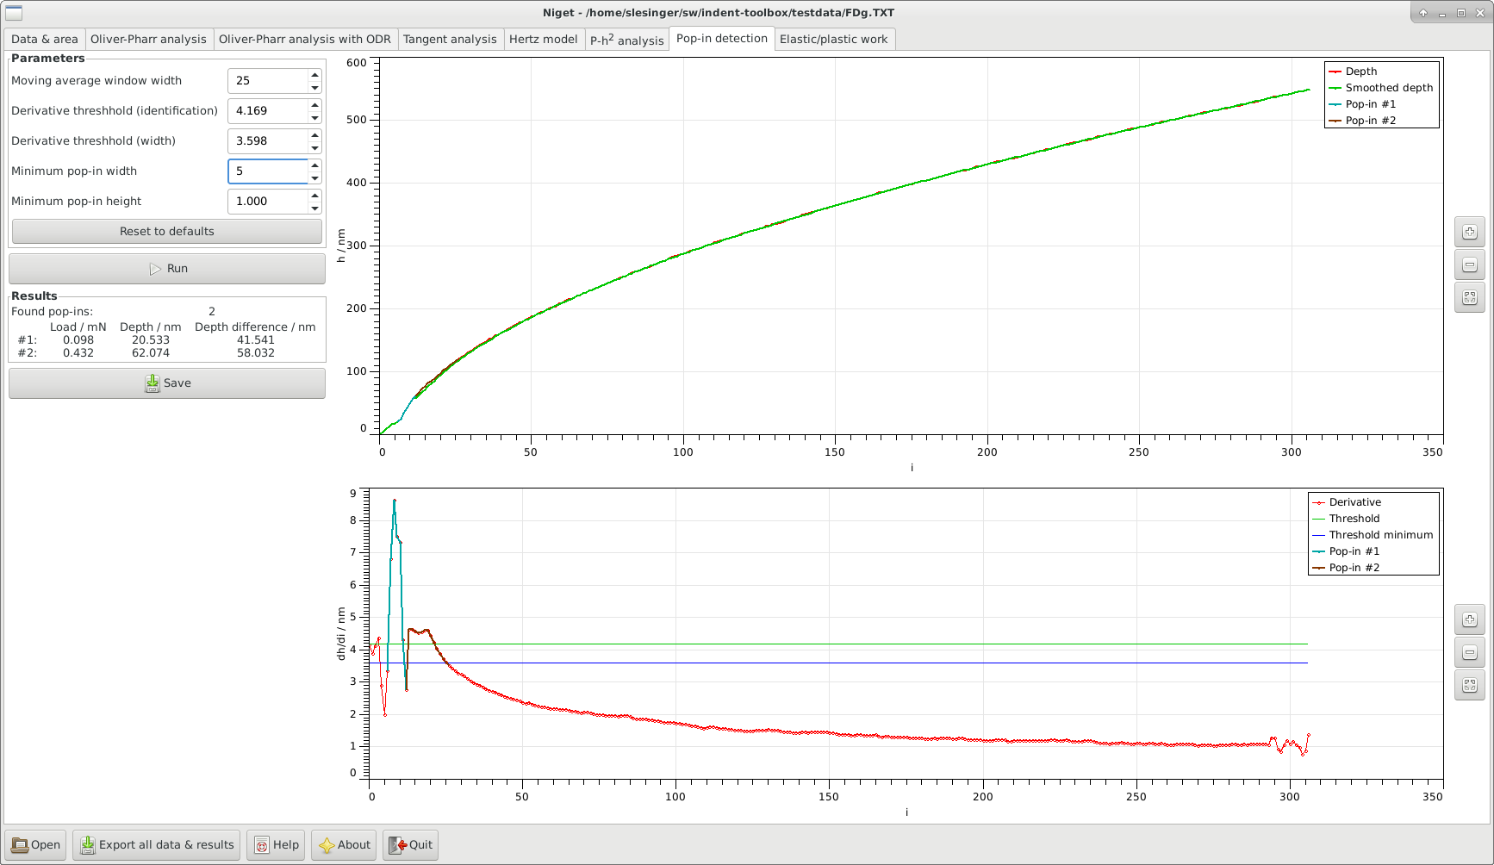Fit the derivative graph to view
This screenshot has height=865, width=1494.
tap(1469, 685)
